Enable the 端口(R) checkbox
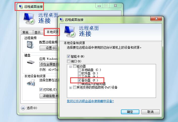This screenshot has height=122, width=178. tap(68, 61)
